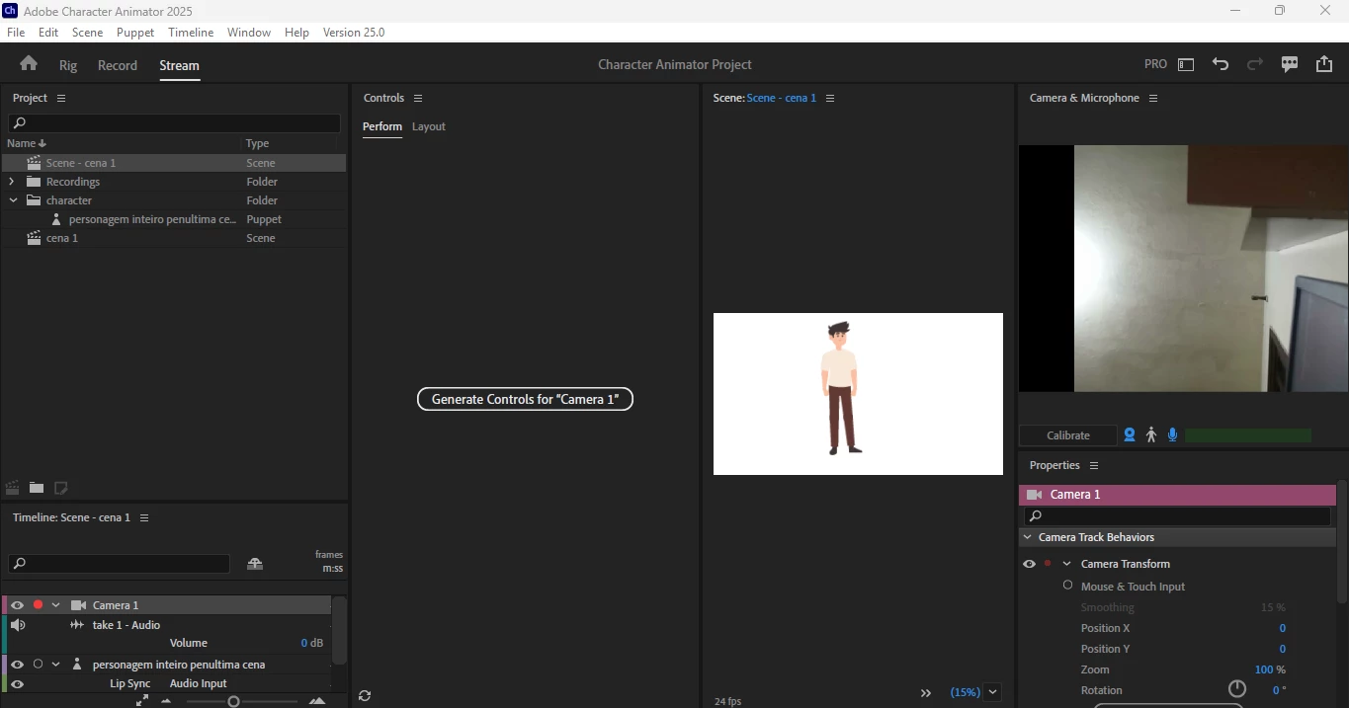Open the Camera & Microphone panel menu
1349x708 pixels.
pyautogui.click(x=1153, y=98)
